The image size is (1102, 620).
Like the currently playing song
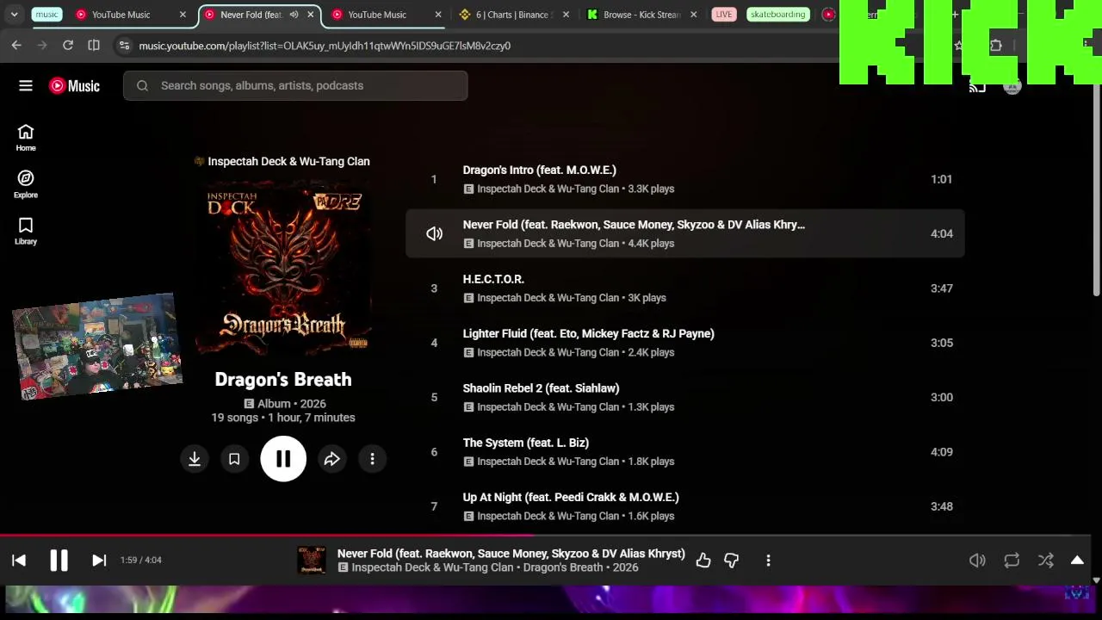point(703,561)
